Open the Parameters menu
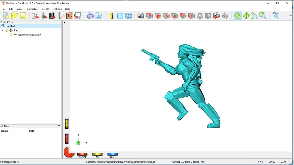 coord(32,9)
